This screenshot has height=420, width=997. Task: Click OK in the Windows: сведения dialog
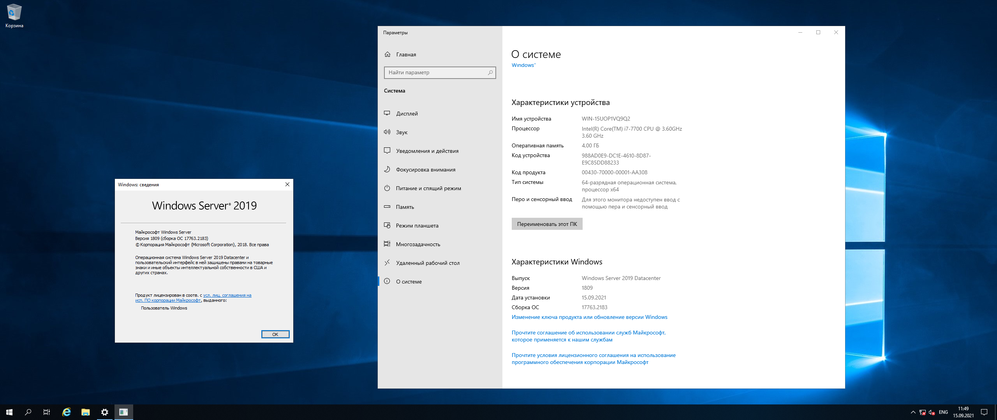click(x=275, y=334)
